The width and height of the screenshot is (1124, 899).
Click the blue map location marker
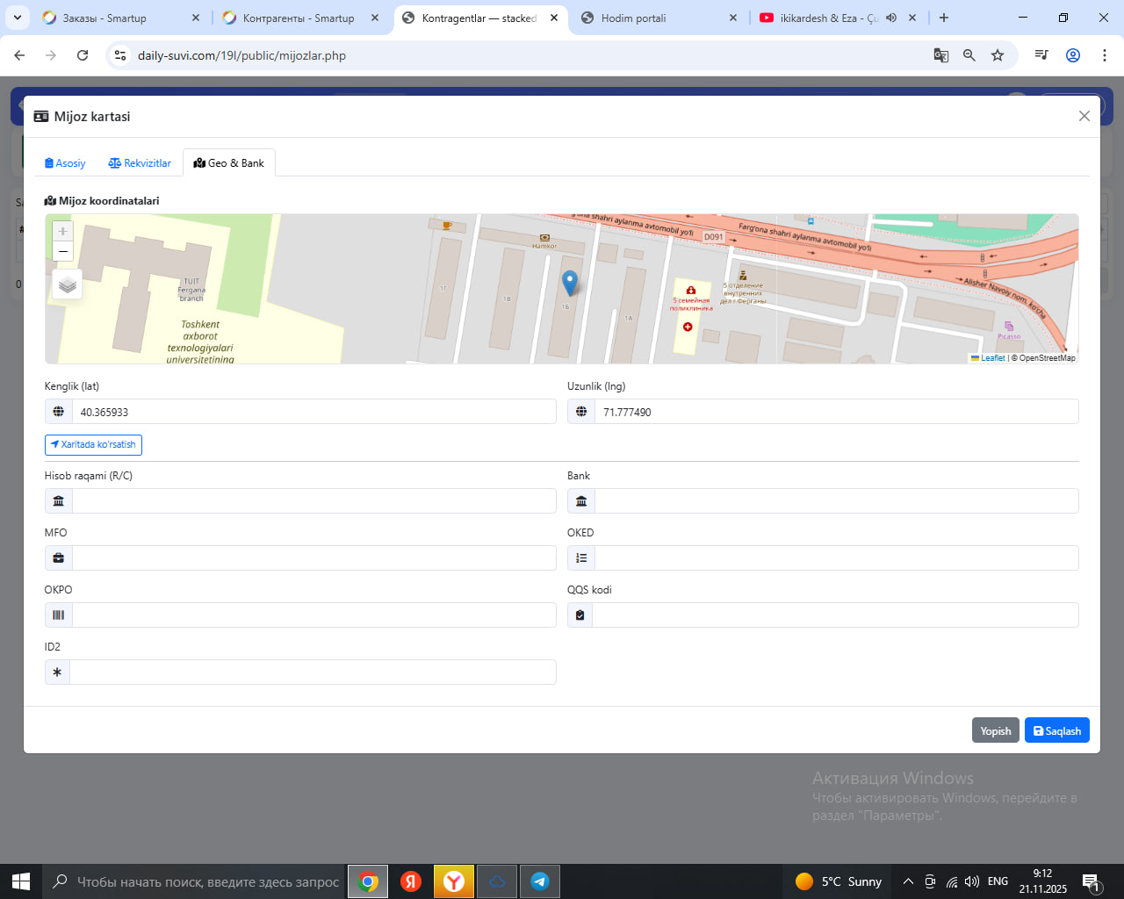click(x=569, y=282)
